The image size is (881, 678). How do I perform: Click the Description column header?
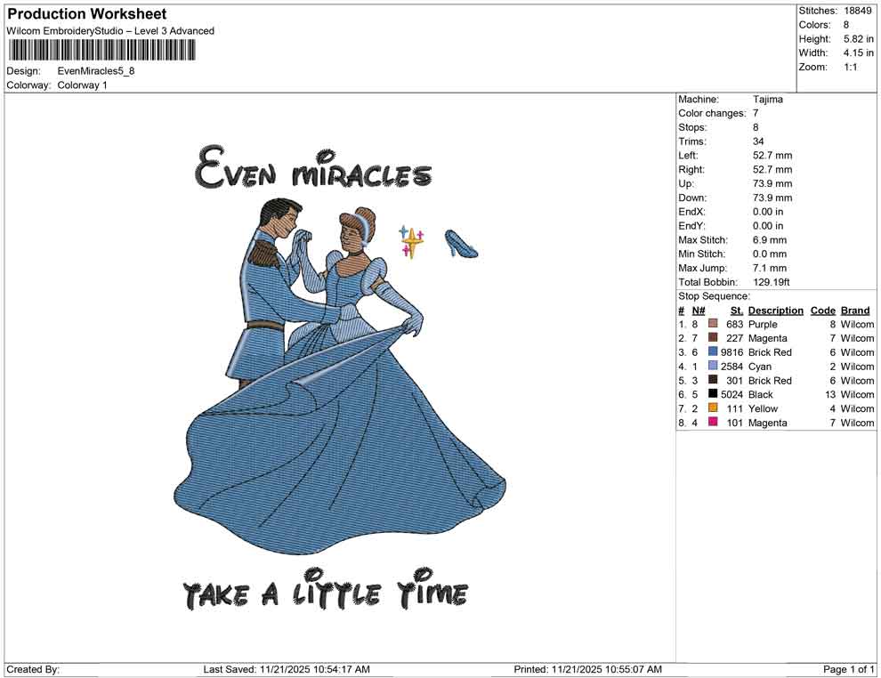[776, 310]
